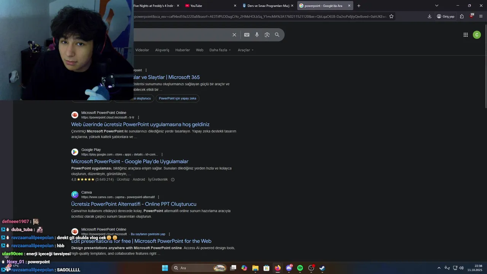Image resolution: width=487 pixels, height=274 pixels.
Task: Open Steam from the taskbar
Action: [x=322, y=268]
